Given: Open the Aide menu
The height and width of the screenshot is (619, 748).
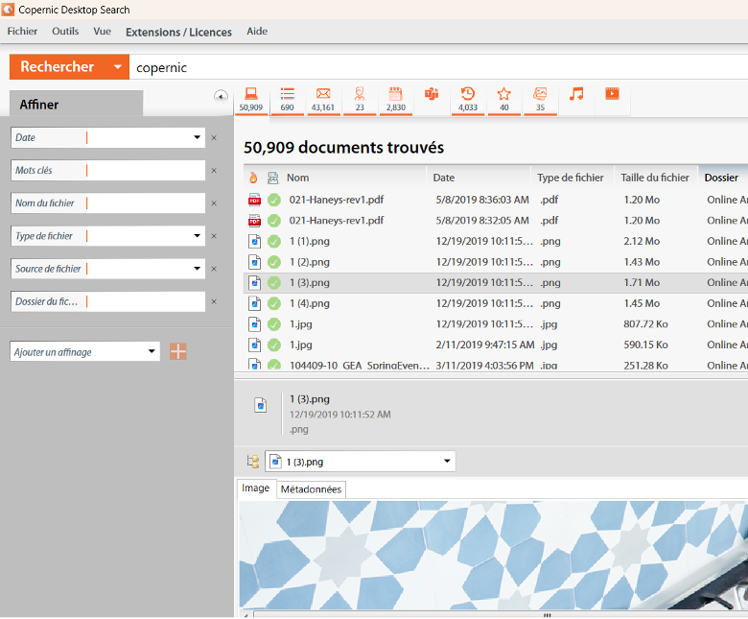Looking at the screenshot, I should click(x=257, y=32).
